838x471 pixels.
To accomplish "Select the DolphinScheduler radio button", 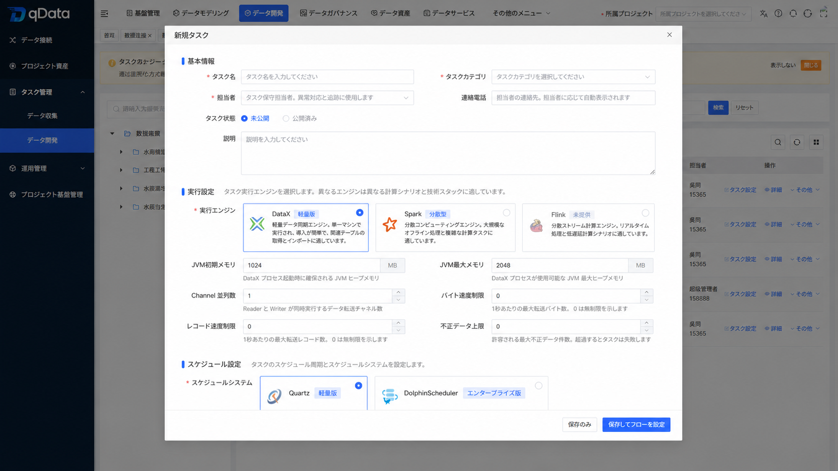I will pos(538,385).
